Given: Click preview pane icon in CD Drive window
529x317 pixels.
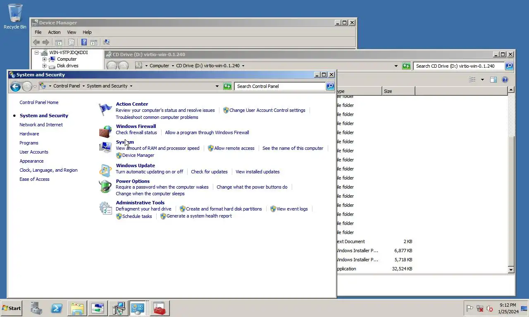Looking at the screenshot, I should pyautogui.click(x=493, y=80).
